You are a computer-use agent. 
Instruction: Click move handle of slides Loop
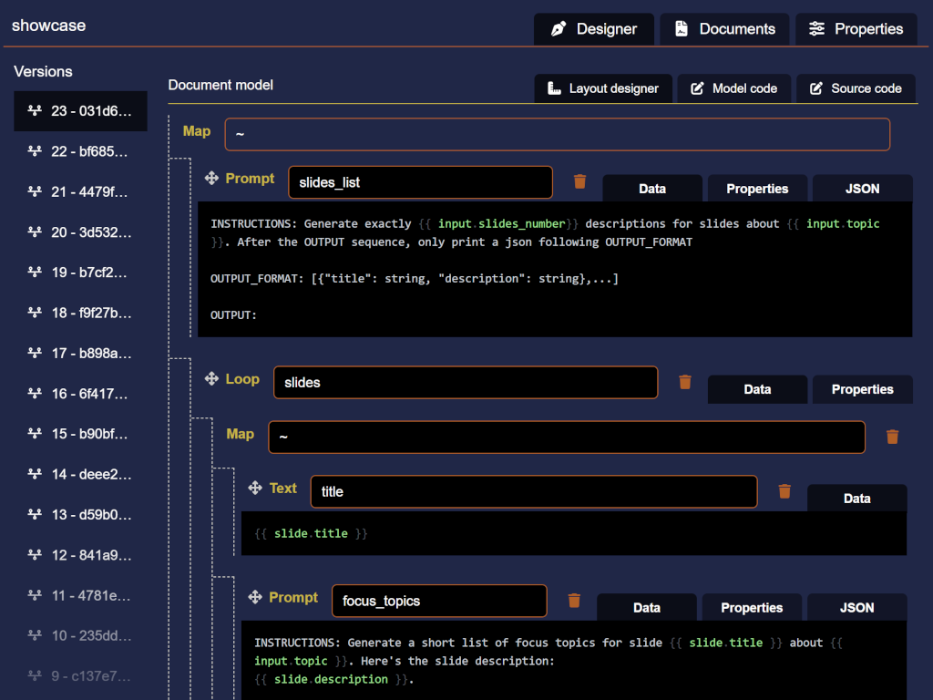point(211,378)
